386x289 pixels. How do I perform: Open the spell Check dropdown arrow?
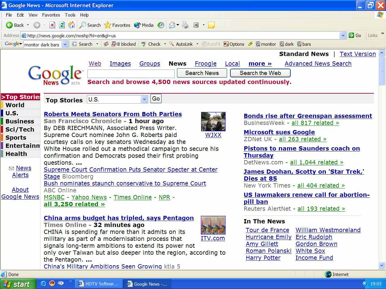(165, 44)
